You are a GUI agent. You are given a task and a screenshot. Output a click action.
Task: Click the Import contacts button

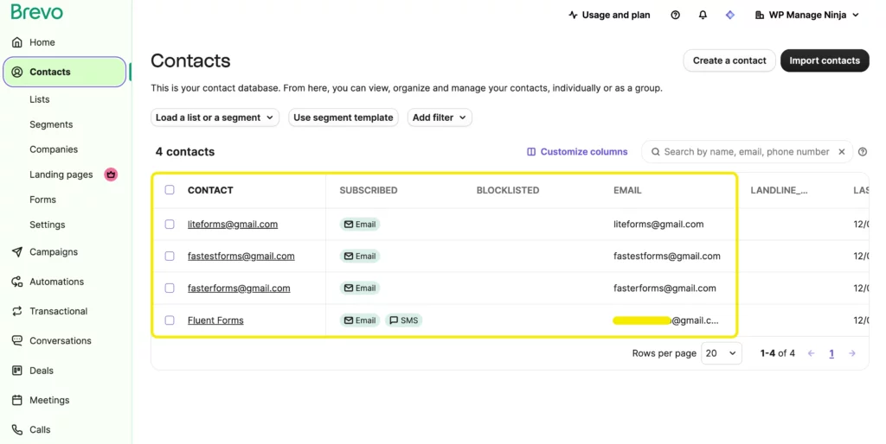click(825, 60)
